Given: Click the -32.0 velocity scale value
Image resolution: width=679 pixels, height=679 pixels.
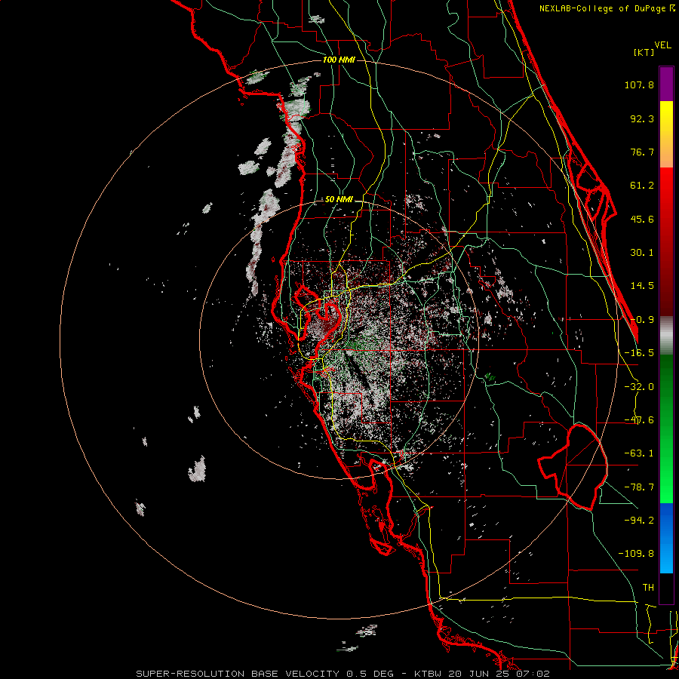Looking at the screenshot, I should tap(639, 387).
